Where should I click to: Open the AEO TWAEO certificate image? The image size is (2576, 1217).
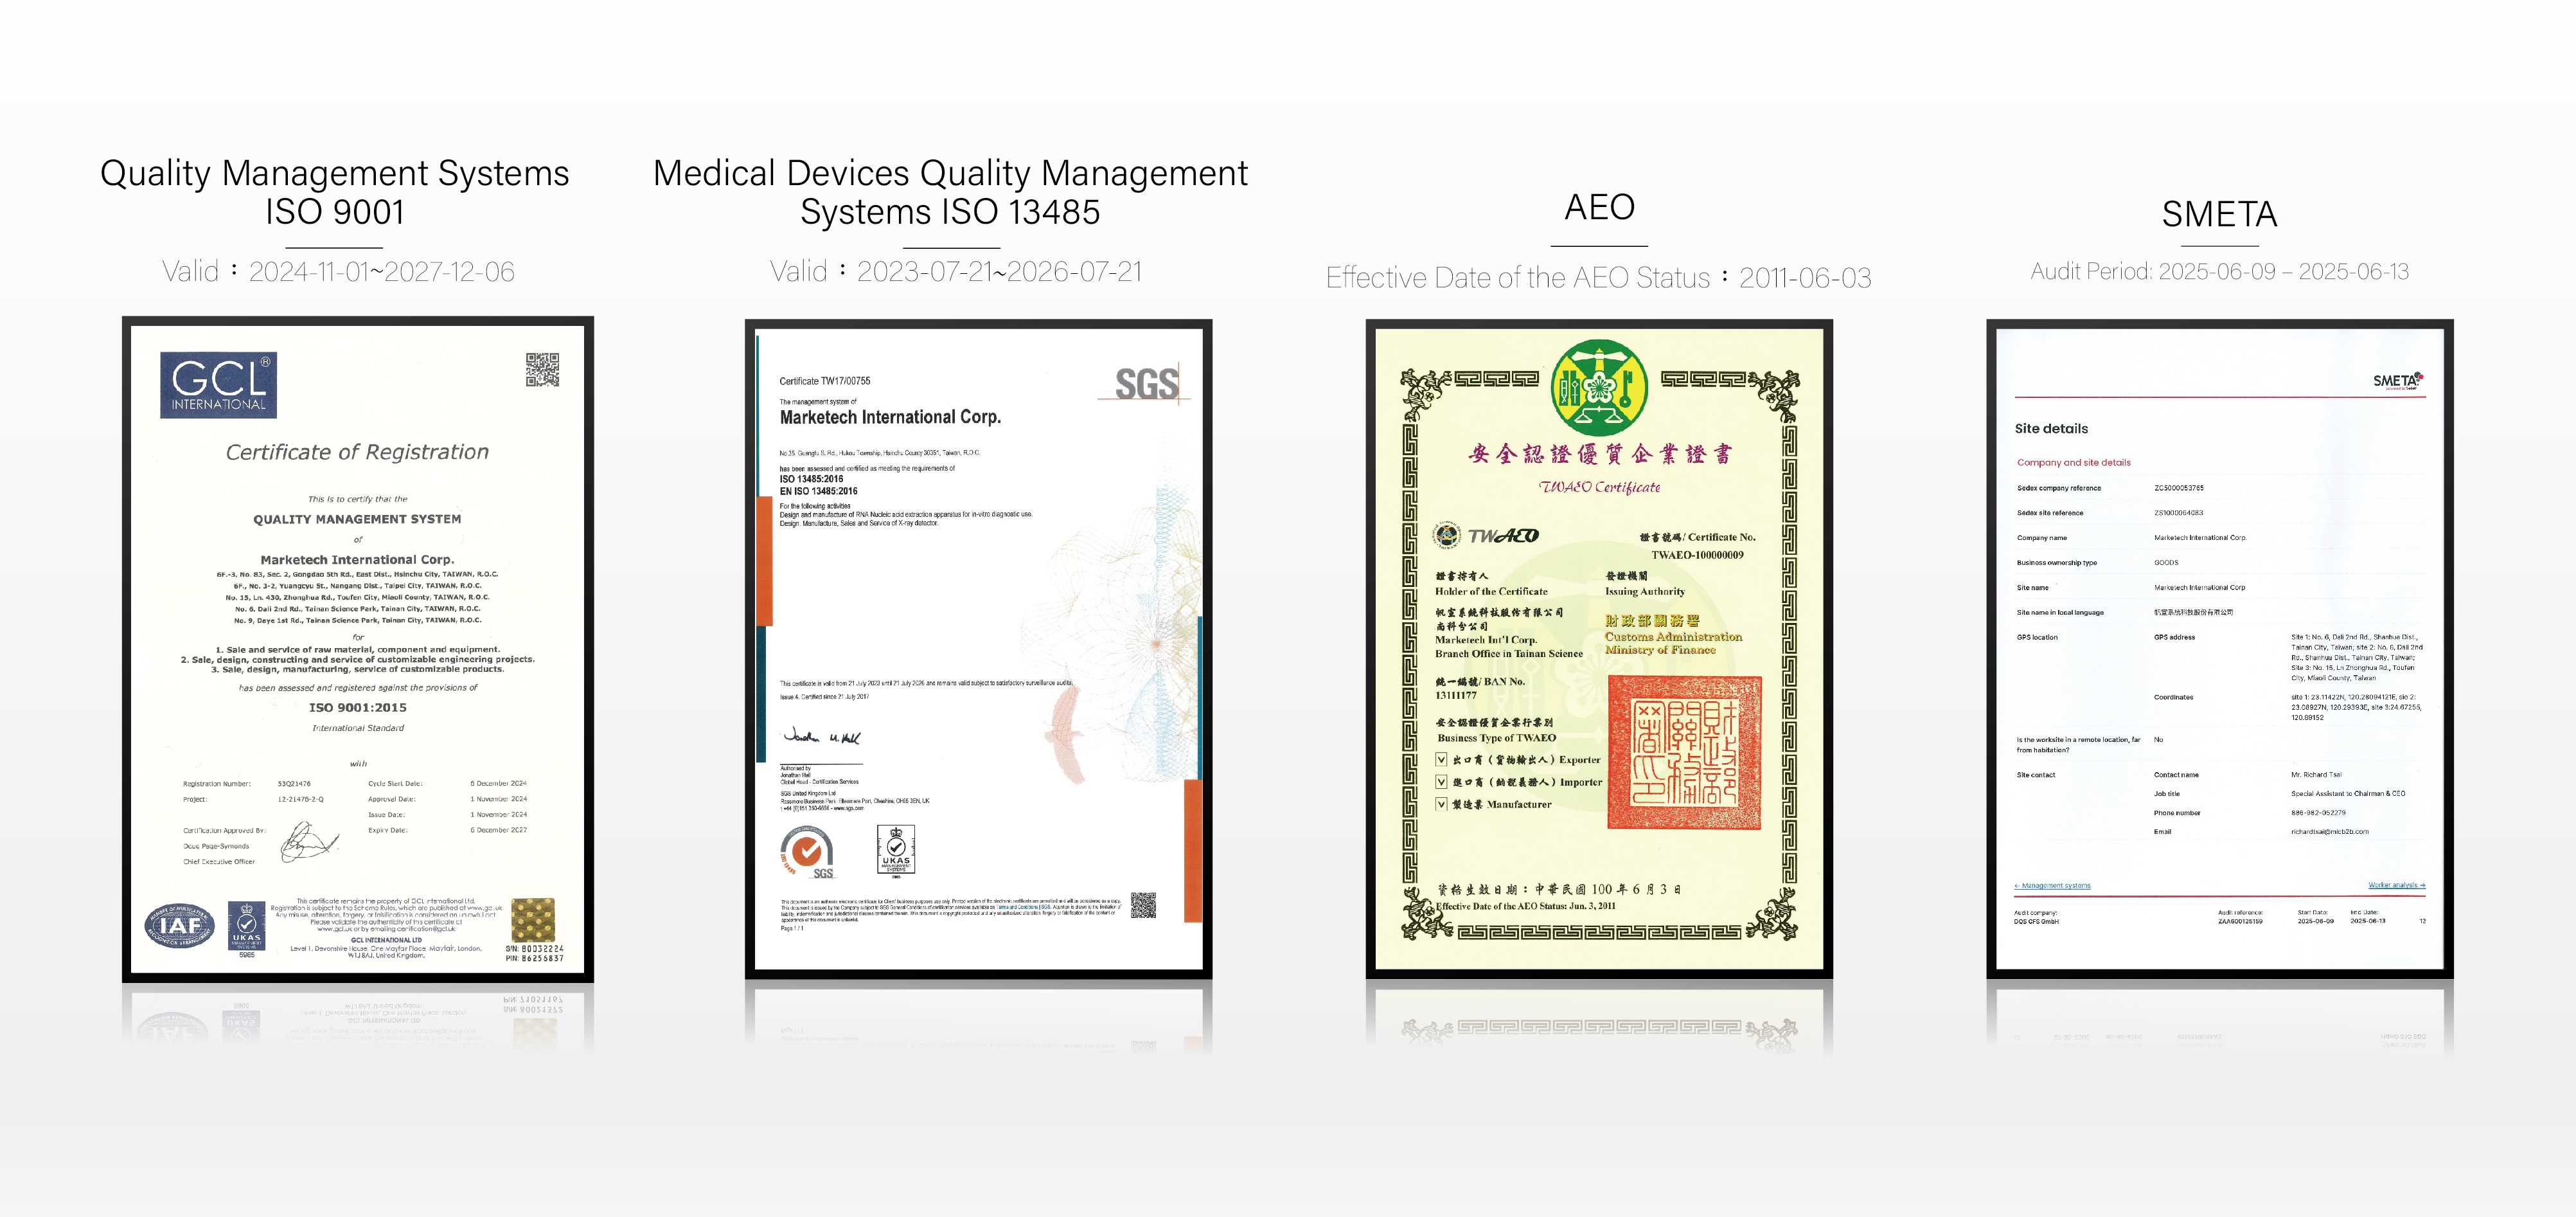click(x=1599, y=649)
